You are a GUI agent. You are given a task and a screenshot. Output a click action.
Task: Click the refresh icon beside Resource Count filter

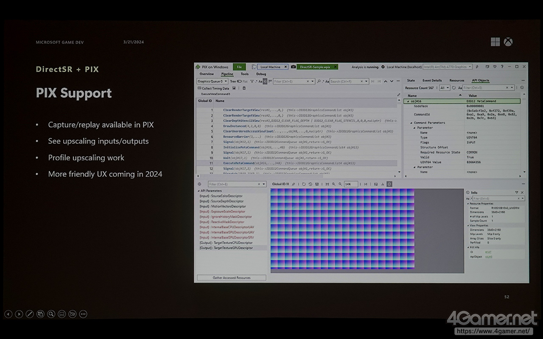[453, 88]
